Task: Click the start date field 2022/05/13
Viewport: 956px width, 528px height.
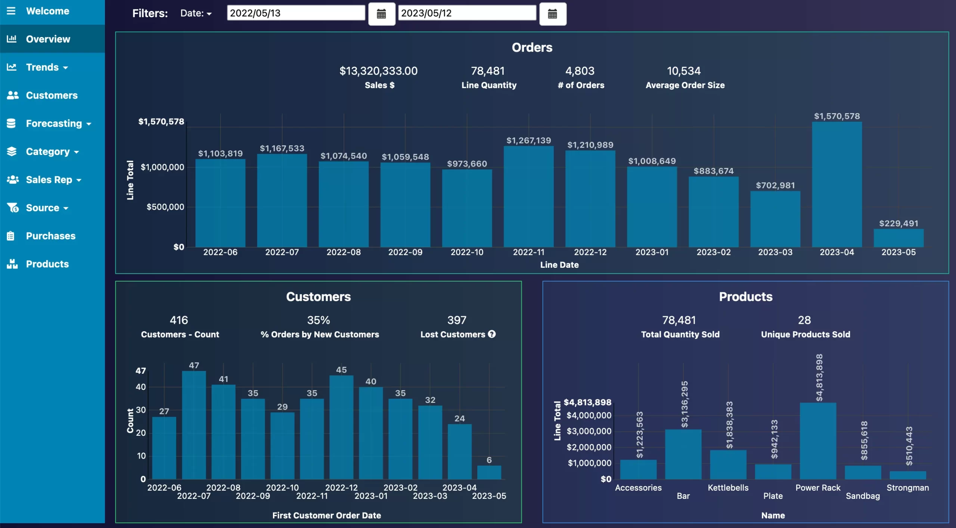Action: 295,13
